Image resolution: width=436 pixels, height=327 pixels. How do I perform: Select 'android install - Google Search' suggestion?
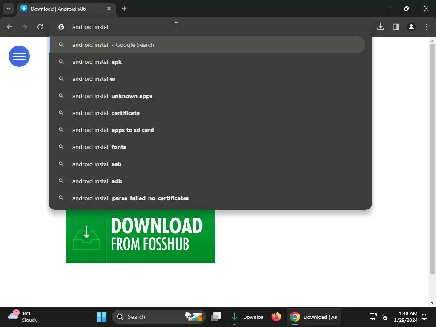pos(207,45)
